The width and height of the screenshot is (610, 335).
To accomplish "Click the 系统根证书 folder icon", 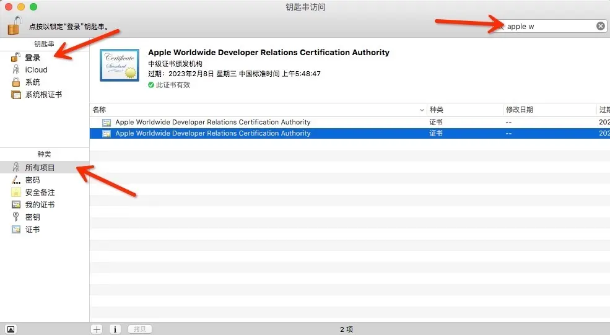I will point(16,95).
